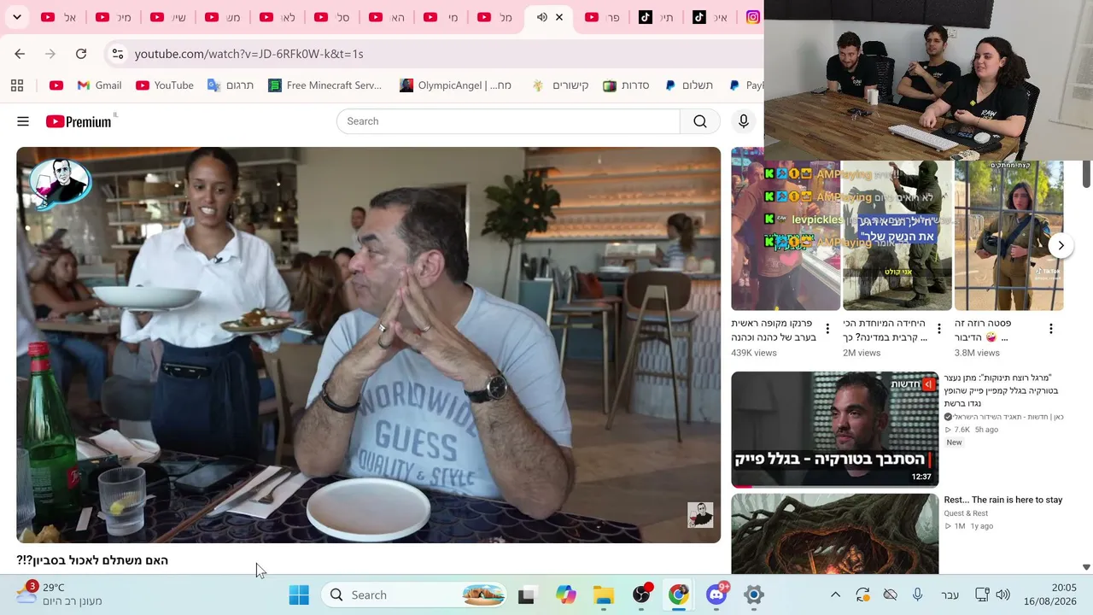Open File Explorer from the taskbar
Viewport: 1093px width, 615px height.
604,595
